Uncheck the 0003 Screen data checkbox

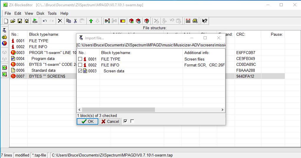click(80, 71)
